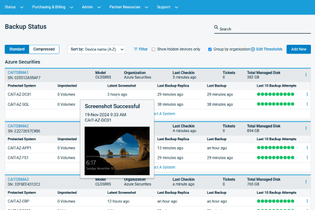Open CAIT-AZ-DC01 row options menu
Screen dimensions: 315x210
coord(307,94)
